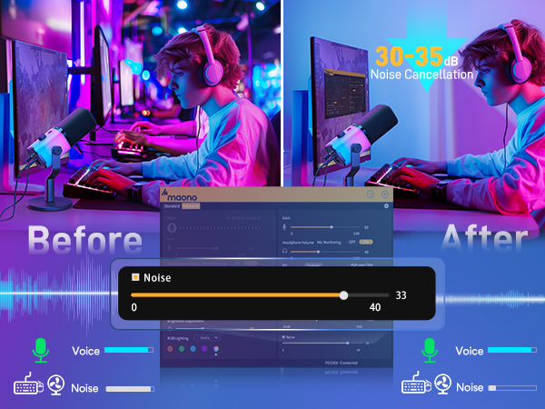
Task: Click the green microphone Voice icon under Before
Action: tap(39, 350)
